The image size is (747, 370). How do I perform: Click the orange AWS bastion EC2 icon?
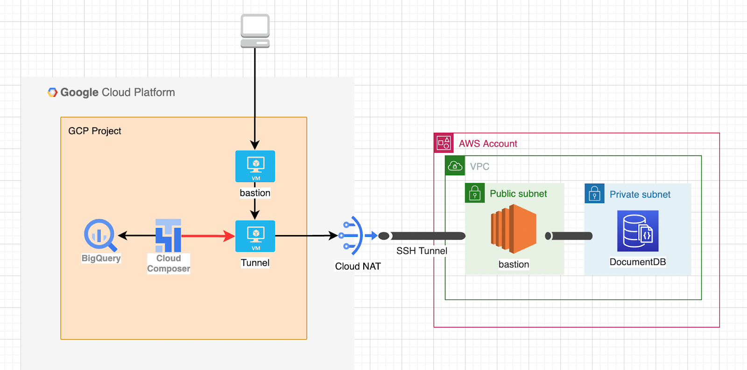(514, 229)
